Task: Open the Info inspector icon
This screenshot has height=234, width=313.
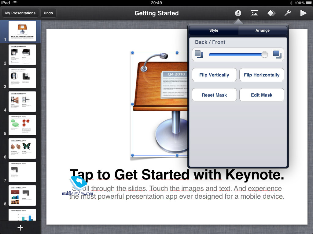Action: [238, 13]
